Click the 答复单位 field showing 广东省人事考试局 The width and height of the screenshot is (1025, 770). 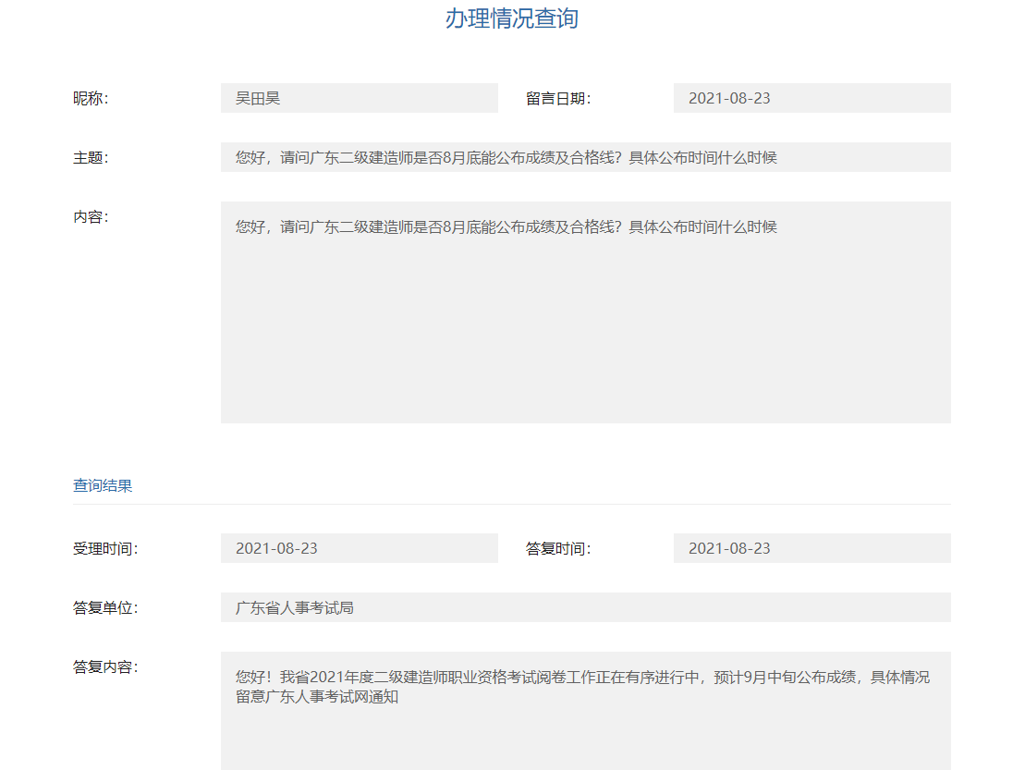coord(585,606)
